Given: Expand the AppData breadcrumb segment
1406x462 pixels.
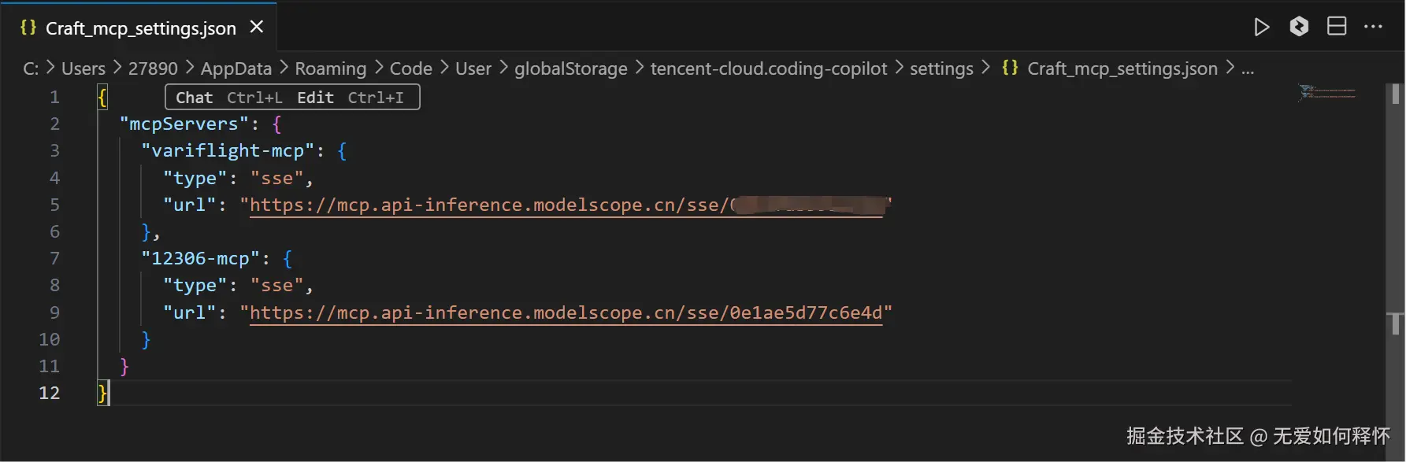Looking at the screenshot, I should click(x=236, y=68).
